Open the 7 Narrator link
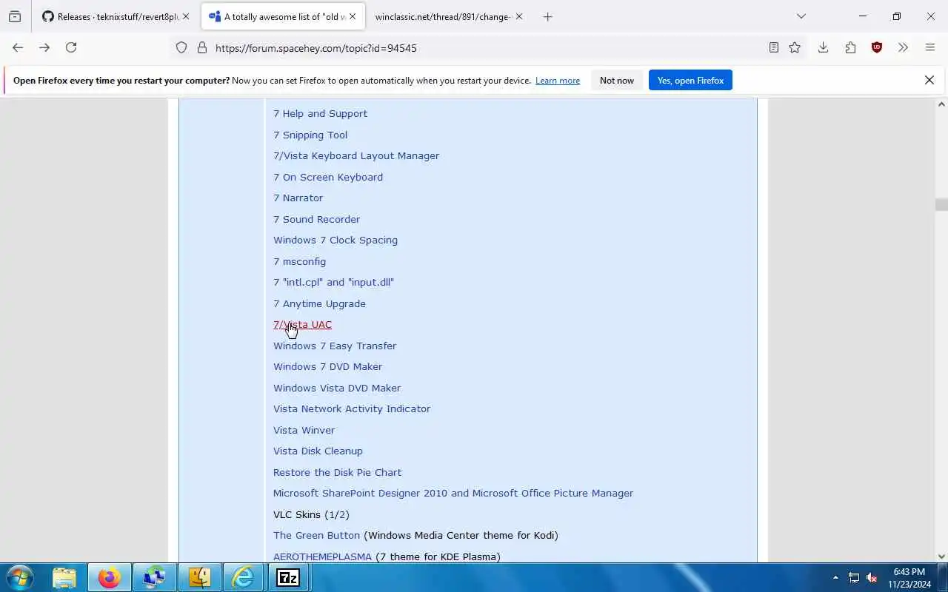The width and height of the screenshot is (948, 592). (298, 198)
